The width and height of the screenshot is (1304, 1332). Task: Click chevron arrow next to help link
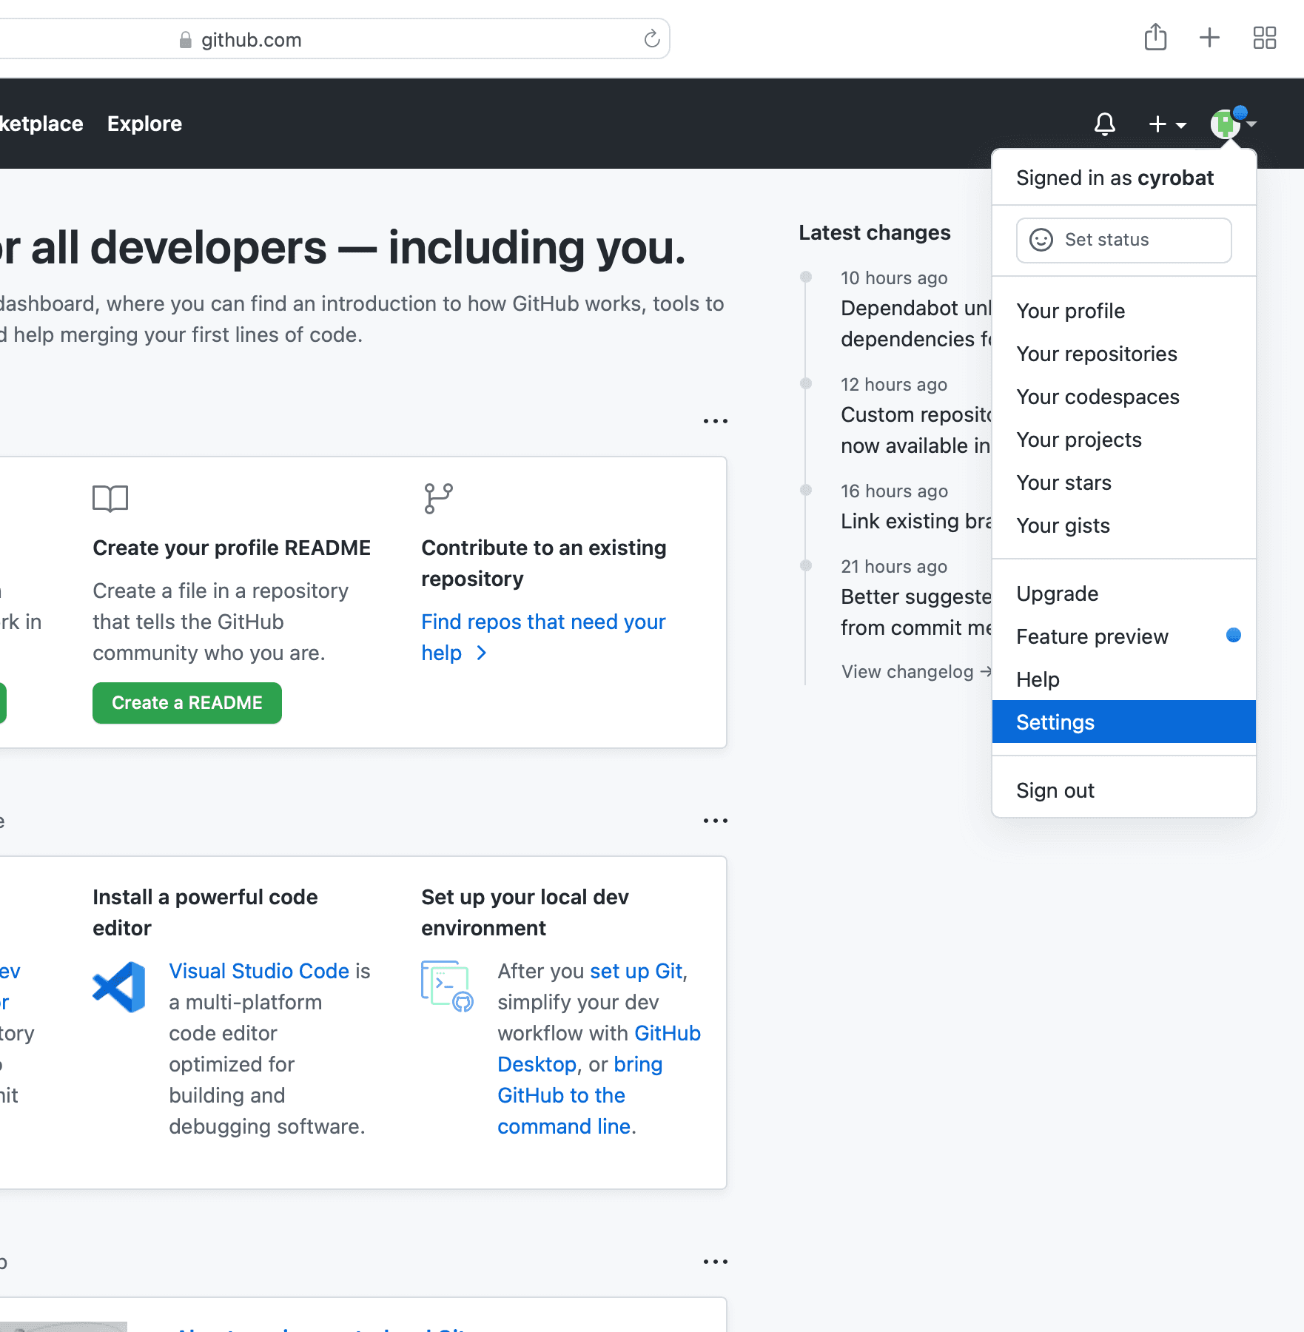481,653
